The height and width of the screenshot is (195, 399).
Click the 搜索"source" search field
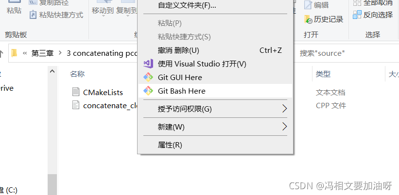(346, 53)
